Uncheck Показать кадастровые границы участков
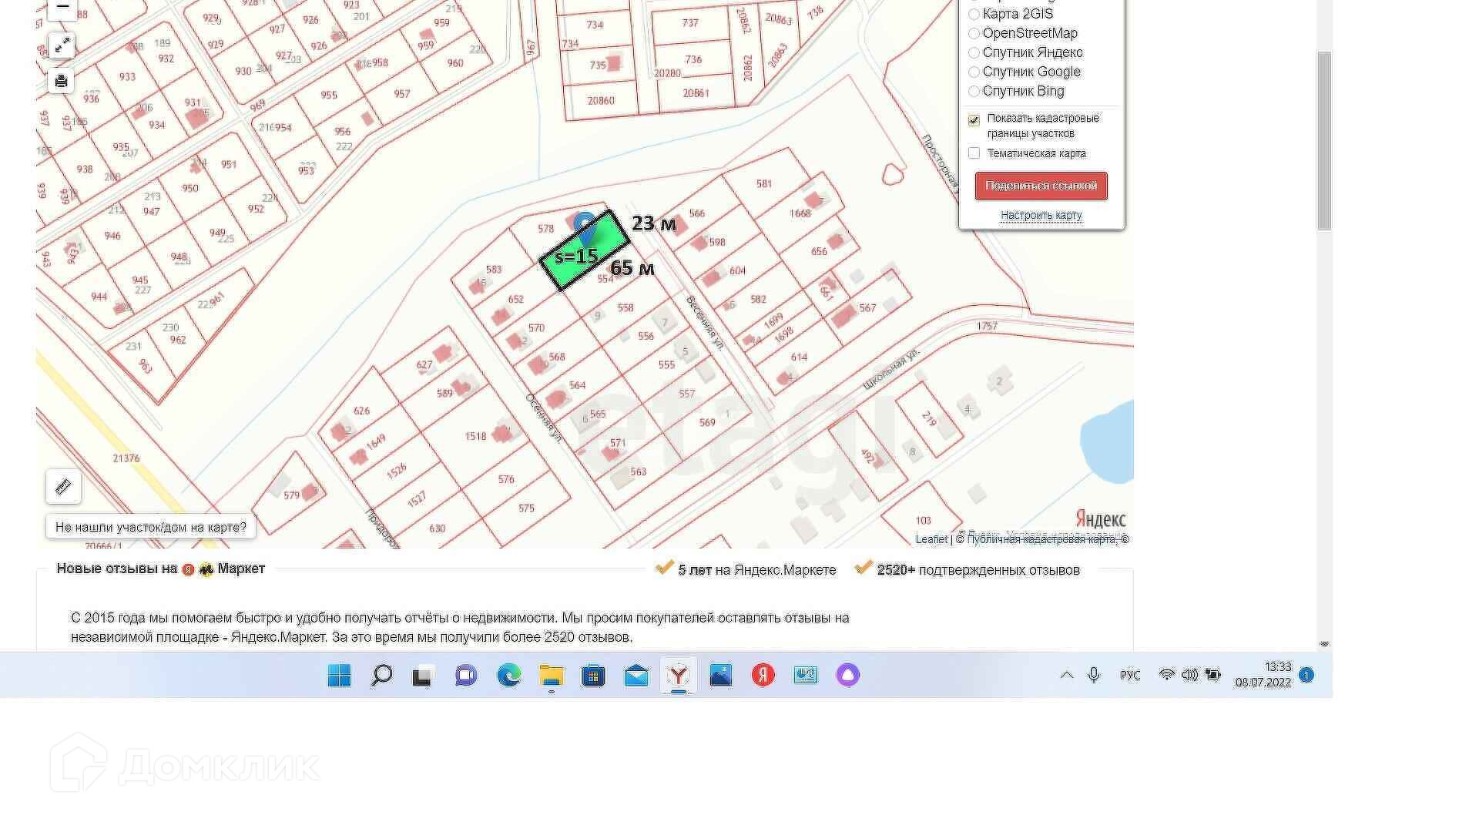 tap(974, 119)
